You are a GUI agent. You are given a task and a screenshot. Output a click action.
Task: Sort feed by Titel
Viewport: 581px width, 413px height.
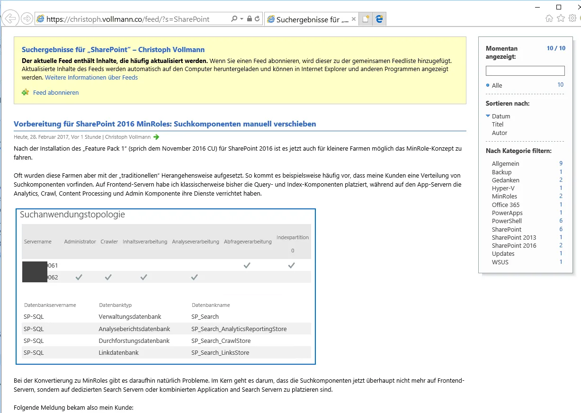(498, 124)
